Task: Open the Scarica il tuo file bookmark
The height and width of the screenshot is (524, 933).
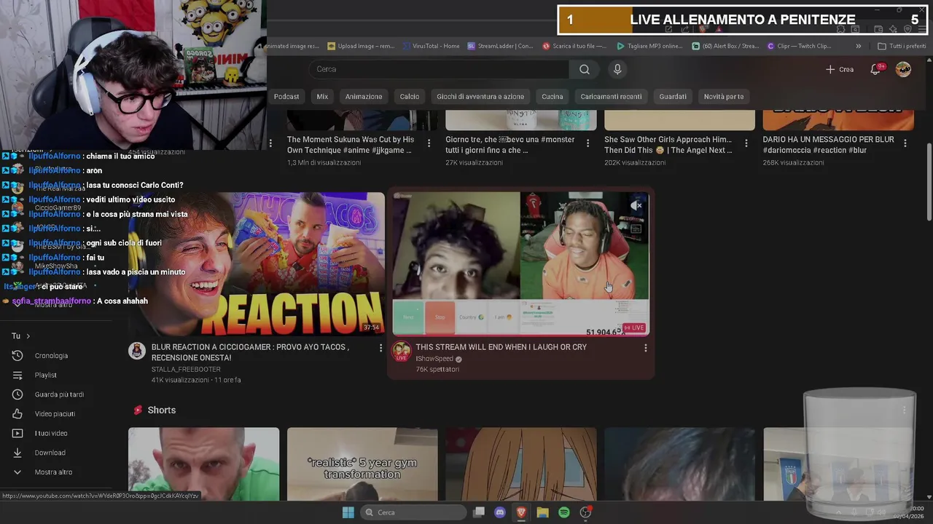Action: 574,46
